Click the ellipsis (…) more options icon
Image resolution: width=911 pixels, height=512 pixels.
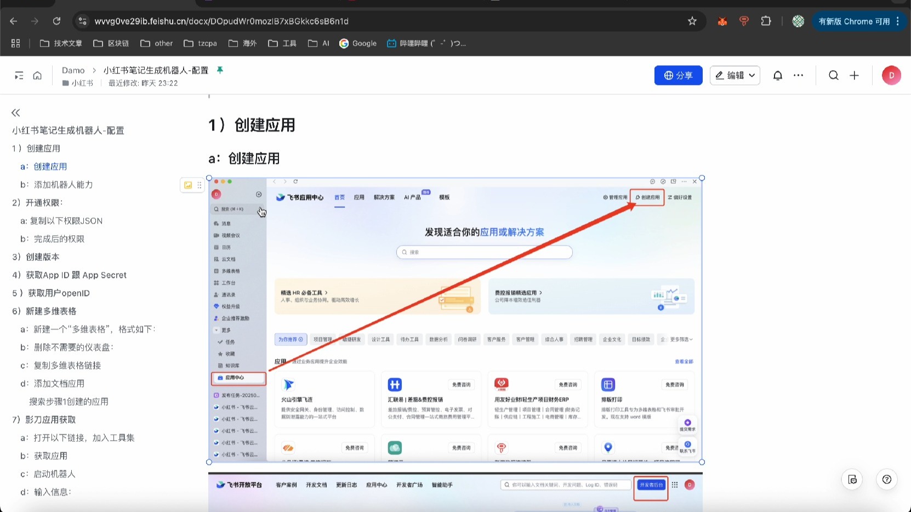pyautogui.click(x=798, y=75)
